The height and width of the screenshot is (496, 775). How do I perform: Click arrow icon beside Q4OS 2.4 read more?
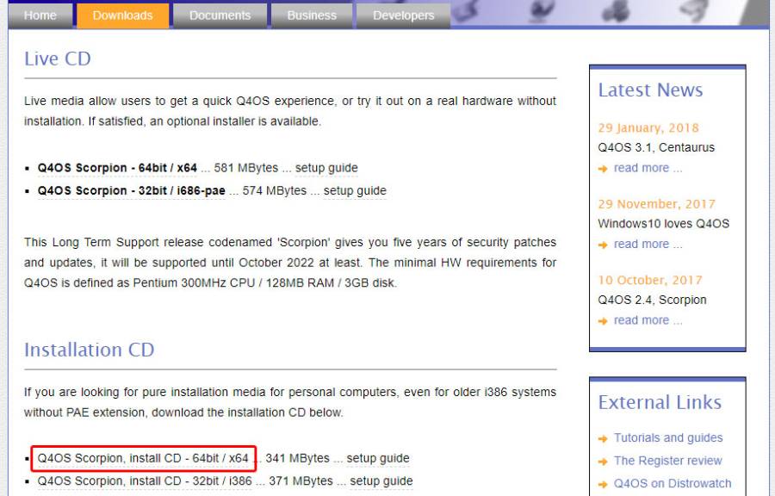coord(603,320)
